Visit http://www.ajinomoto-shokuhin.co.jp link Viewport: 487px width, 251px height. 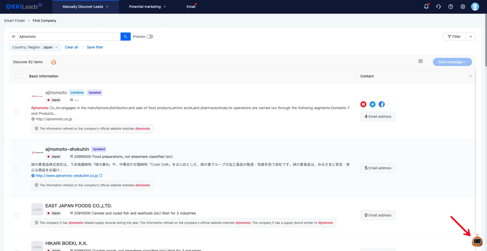point(67,176)
